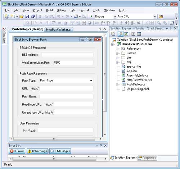The height and width of the screenshot is (169, 180).
Task: Click the Tab Order icon
Action: point(172,23)
